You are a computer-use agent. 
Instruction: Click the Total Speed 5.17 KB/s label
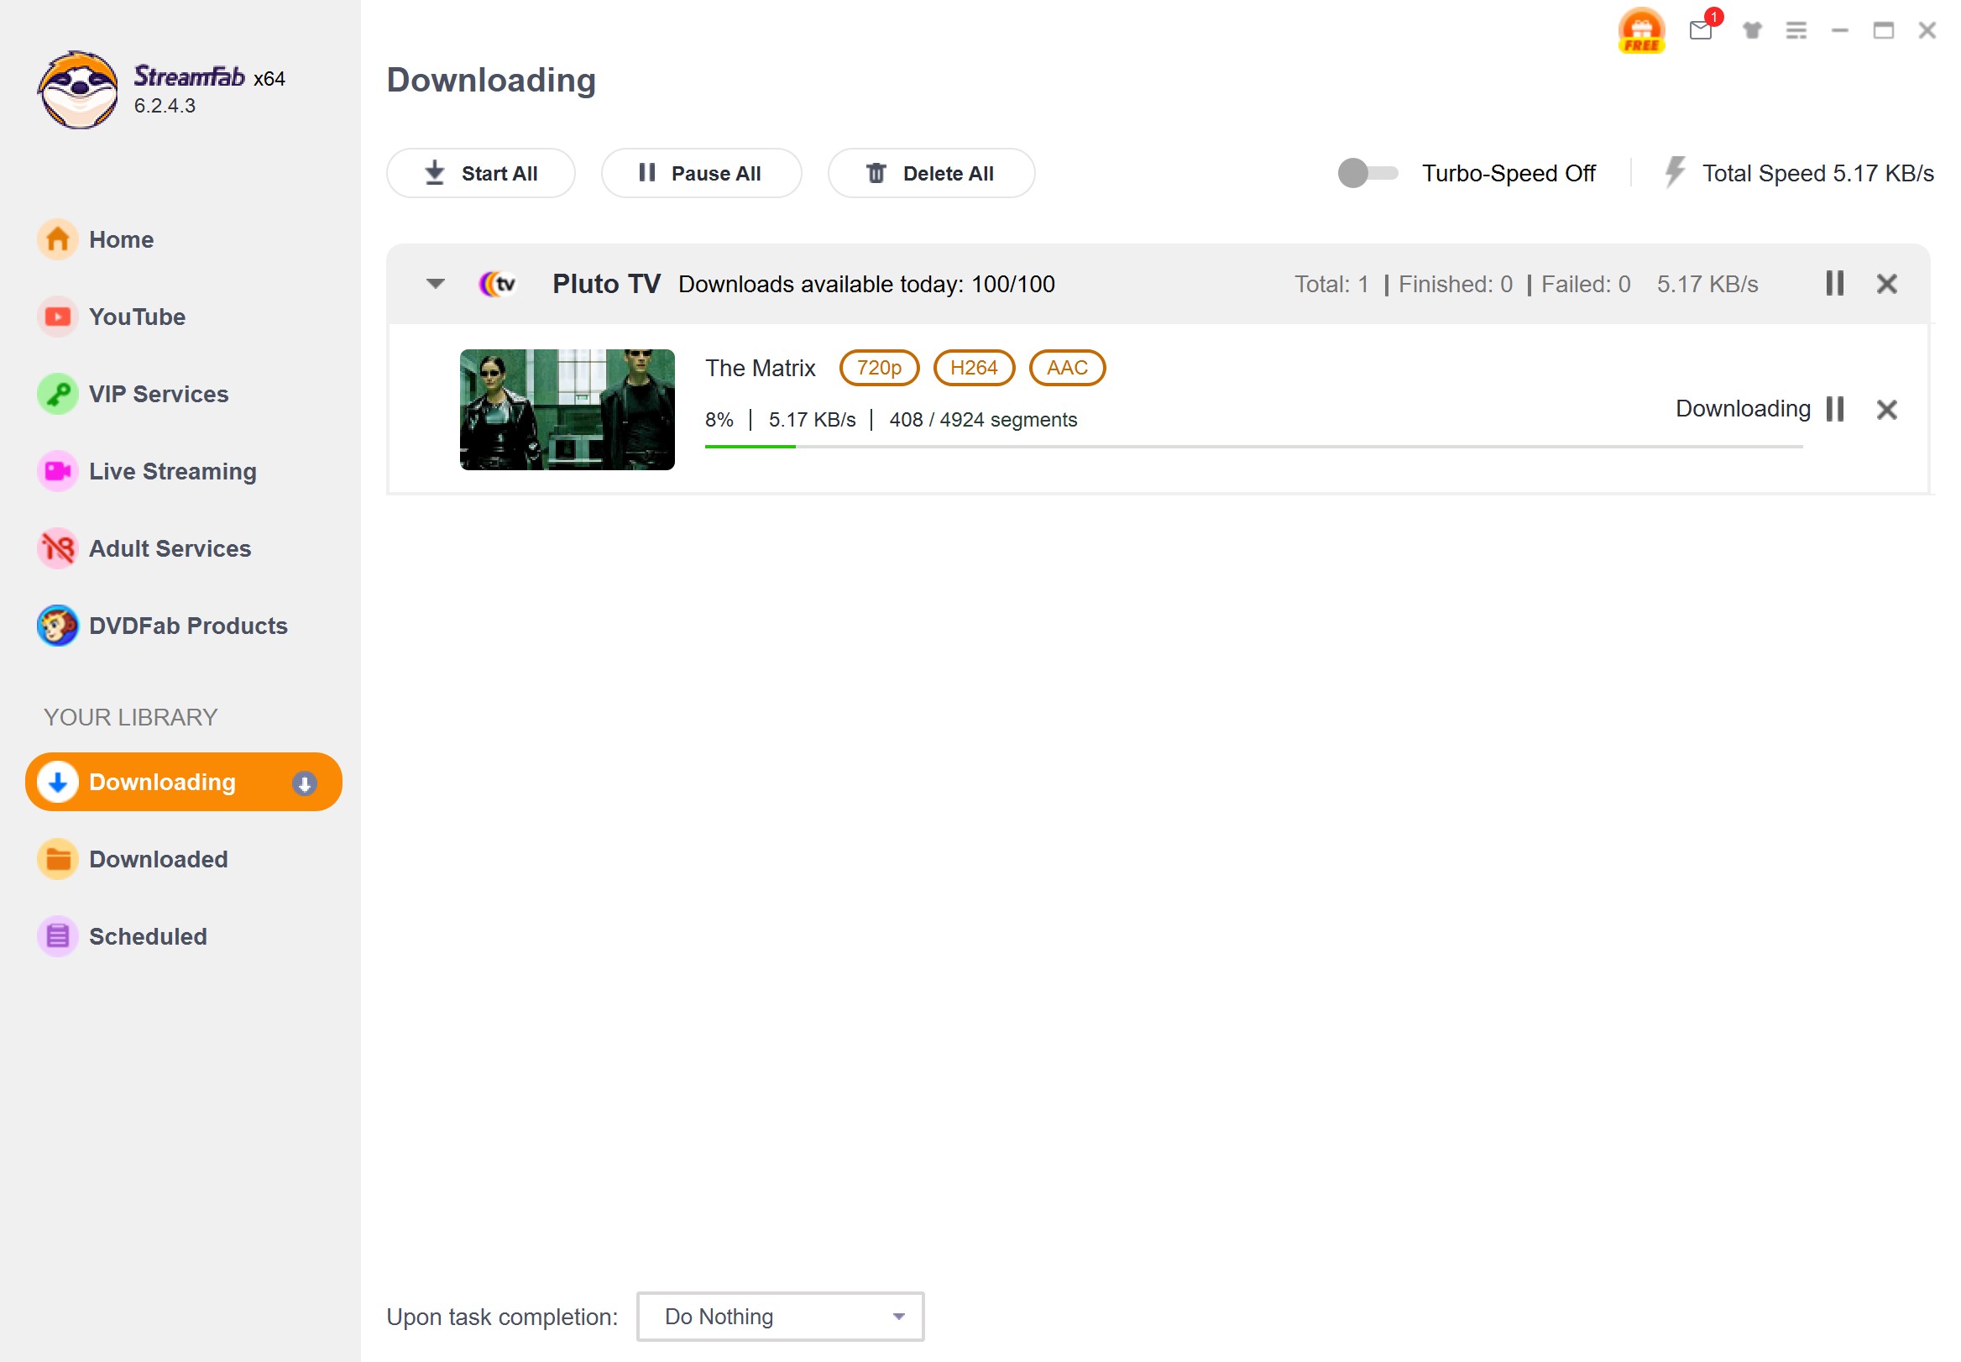coord(1817,173)
